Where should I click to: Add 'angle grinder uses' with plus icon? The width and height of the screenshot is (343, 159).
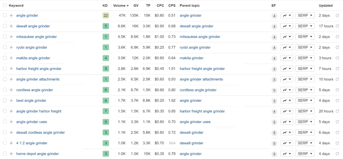pos(11,122)
